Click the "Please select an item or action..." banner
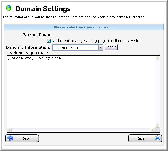Screen dimensions: 168x151 (84, 27)
